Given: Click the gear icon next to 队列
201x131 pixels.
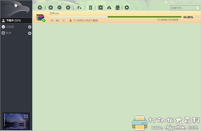Looking at the screenshot, I should tap(30, 33).
